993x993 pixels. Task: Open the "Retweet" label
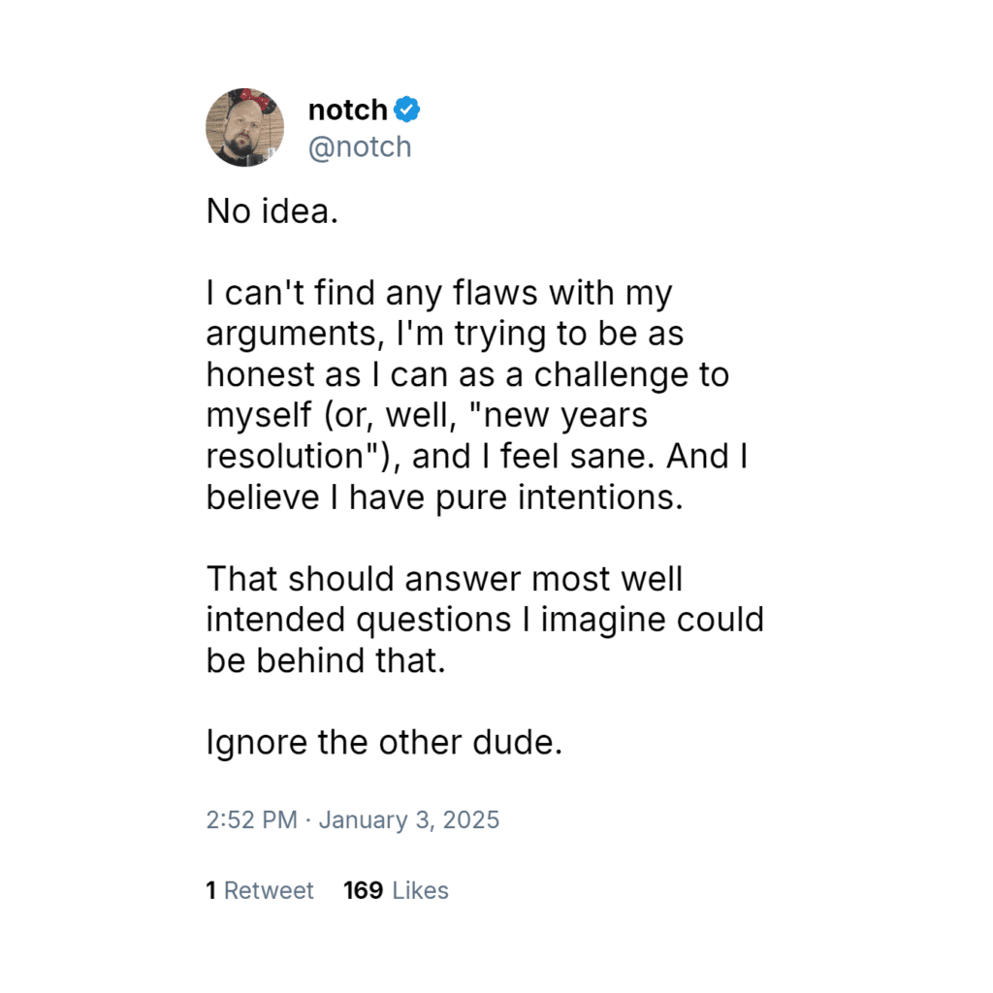(x=269, y=891)
